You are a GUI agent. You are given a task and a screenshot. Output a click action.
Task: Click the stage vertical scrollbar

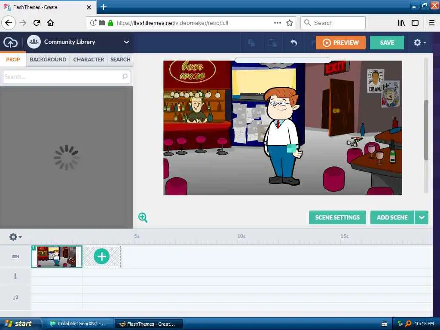pos(426,130)
